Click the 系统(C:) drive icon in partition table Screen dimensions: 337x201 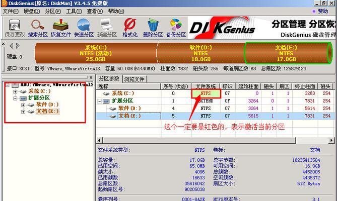pyautogui.click(x=106, y=93)
